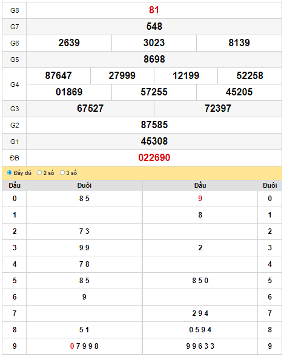
Task: Click the G8 prize number 81
Action: pyautogui.click(x=154, y=10)
